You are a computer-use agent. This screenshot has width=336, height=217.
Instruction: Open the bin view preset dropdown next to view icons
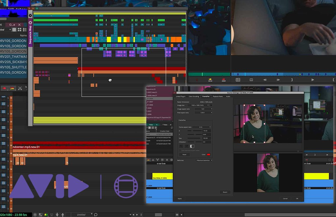[10, 30]
